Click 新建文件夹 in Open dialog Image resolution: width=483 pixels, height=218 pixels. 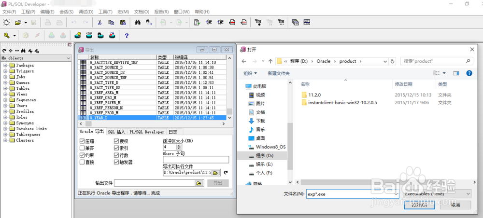point(279,73)
